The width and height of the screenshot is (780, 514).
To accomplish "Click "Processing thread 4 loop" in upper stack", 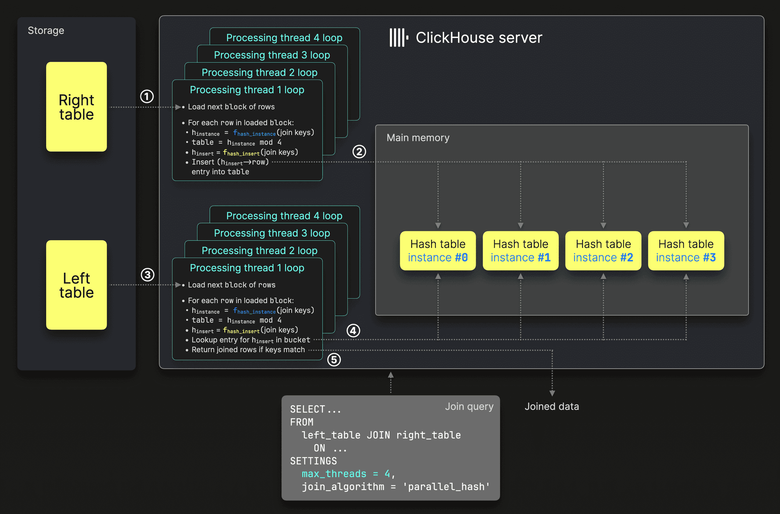I will point(284,38).
